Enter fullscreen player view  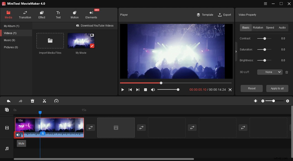pyautogui.click(x=230, y=89)
